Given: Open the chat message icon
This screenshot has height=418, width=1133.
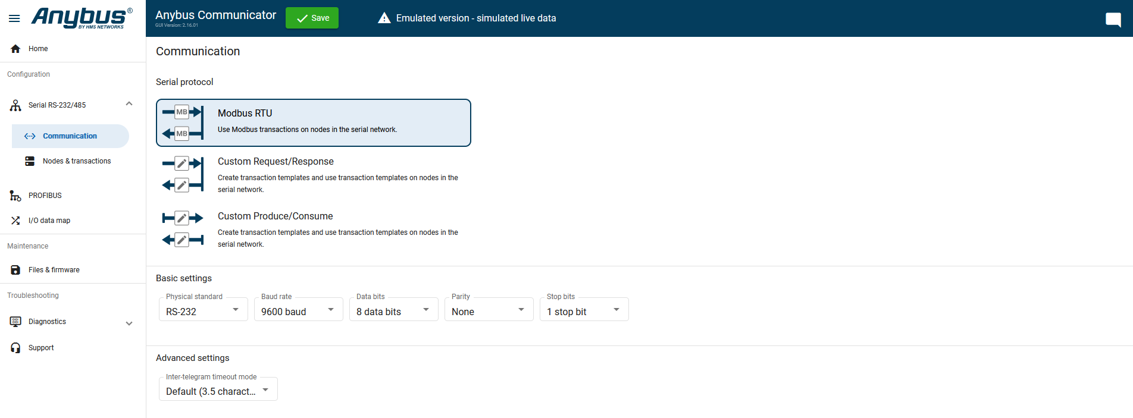Looking at the screenshot, I should click(1113, 19).
